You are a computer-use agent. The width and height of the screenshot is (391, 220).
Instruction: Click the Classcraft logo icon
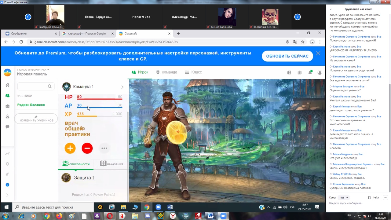7,73
